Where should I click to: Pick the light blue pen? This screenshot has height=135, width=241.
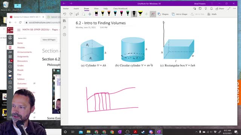click(115, 13)
